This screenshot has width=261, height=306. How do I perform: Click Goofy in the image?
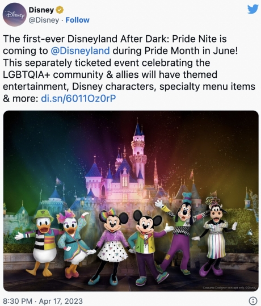[180, 233]
